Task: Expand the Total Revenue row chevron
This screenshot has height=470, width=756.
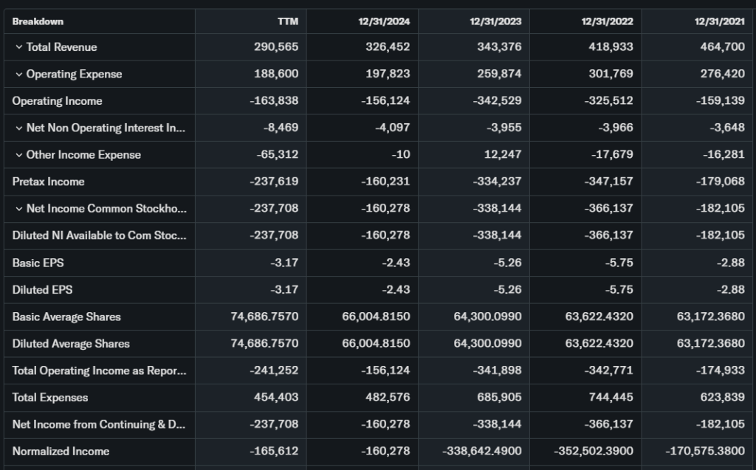Action: 18,47
